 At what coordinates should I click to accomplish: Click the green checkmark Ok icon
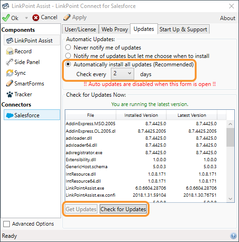point(6,18)
